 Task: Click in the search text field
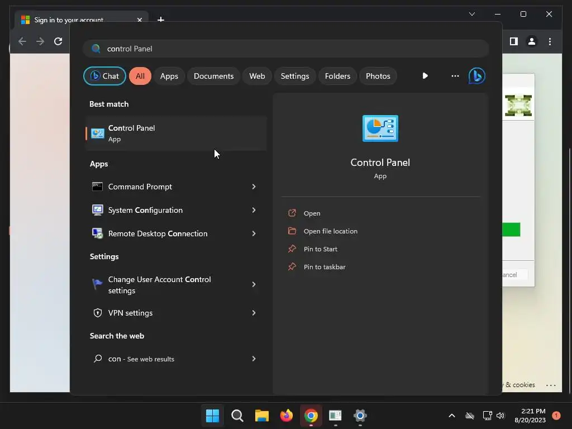tap(286, 49)
